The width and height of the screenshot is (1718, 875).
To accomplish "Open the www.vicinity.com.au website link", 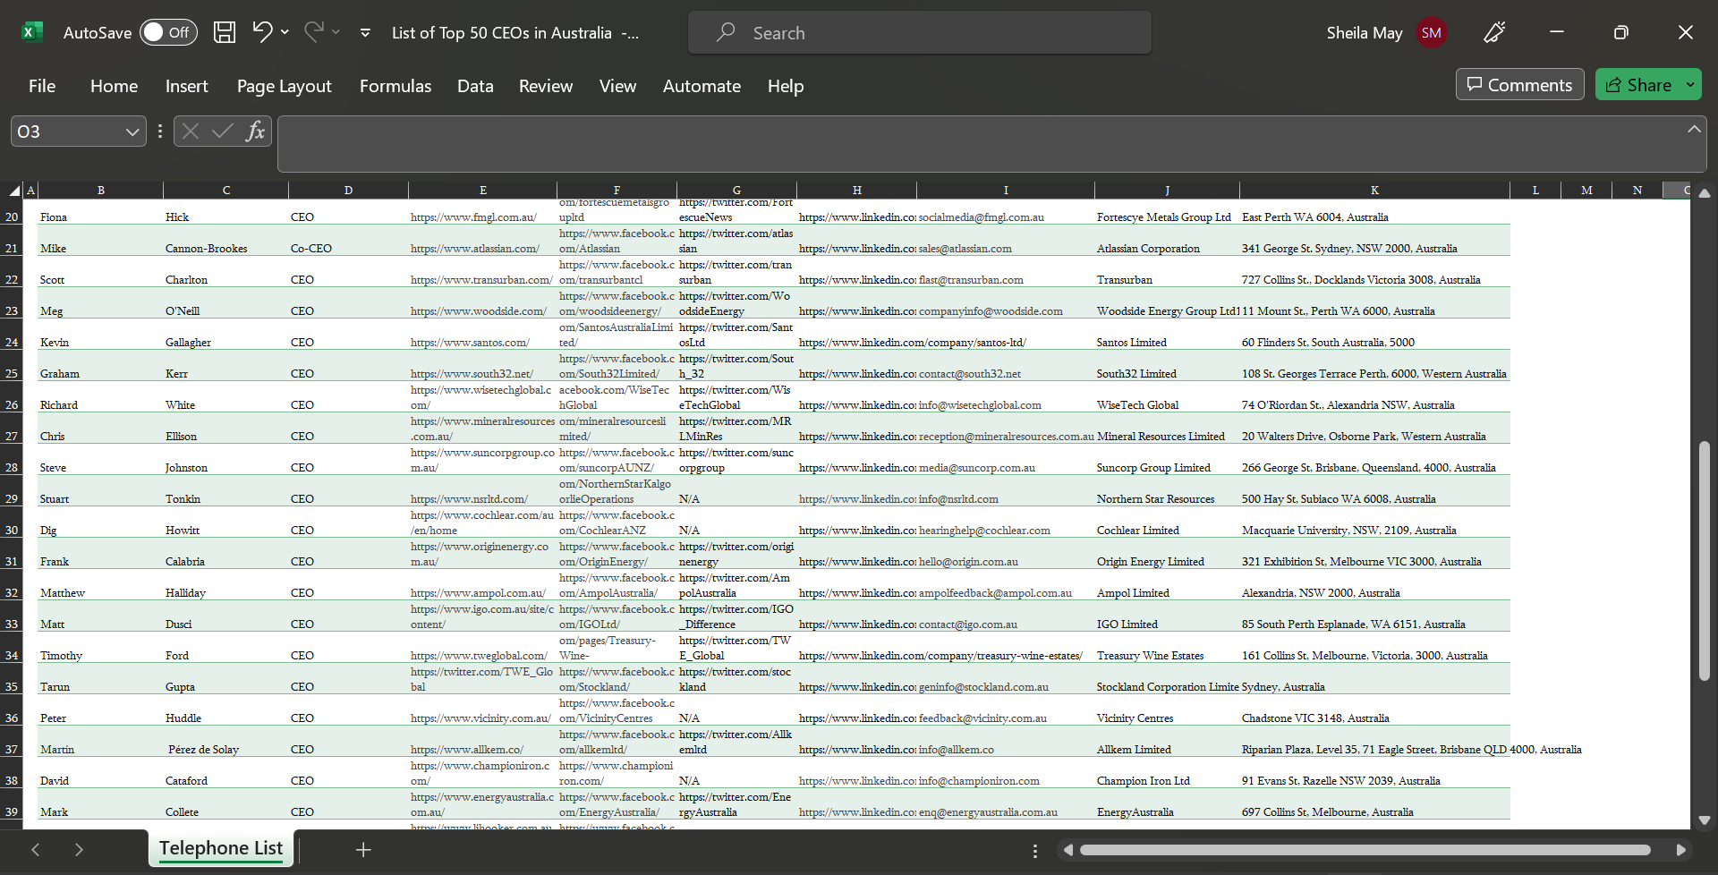I will tap(481, 718).
